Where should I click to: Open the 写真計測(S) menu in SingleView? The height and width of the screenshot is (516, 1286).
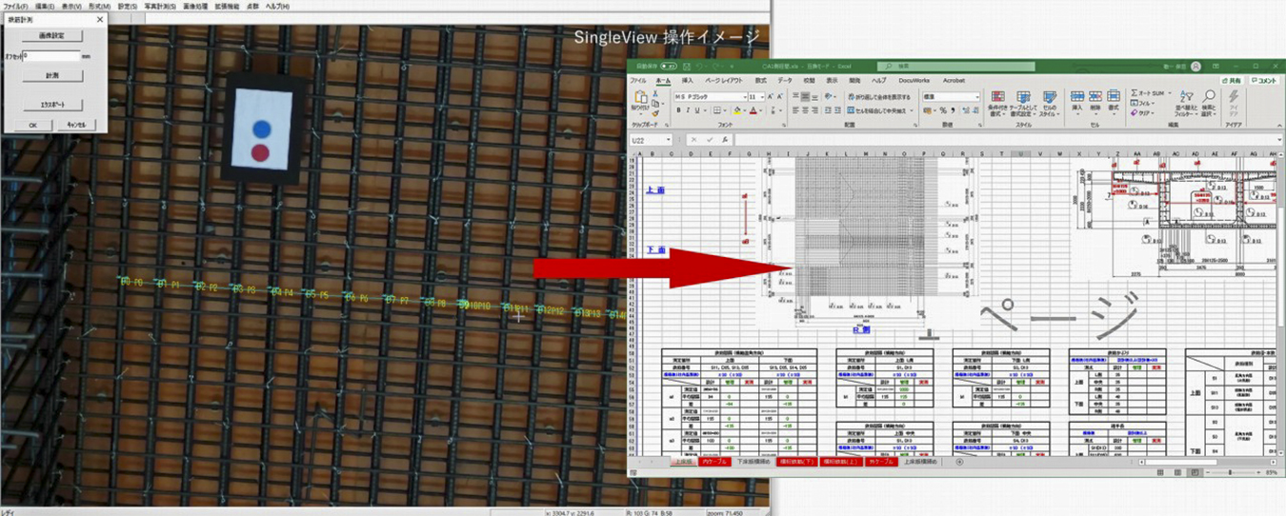pyautogui.click(x=160, y=6)
